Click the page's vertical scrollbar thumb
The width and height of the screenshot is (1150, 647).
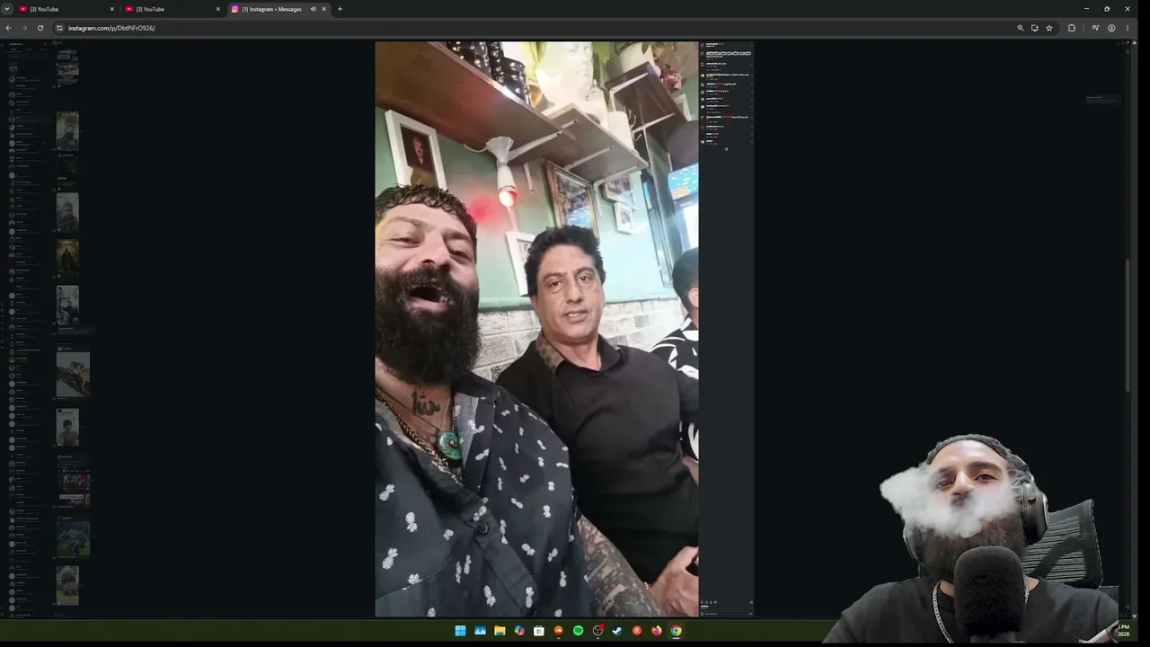[1128, 325]
